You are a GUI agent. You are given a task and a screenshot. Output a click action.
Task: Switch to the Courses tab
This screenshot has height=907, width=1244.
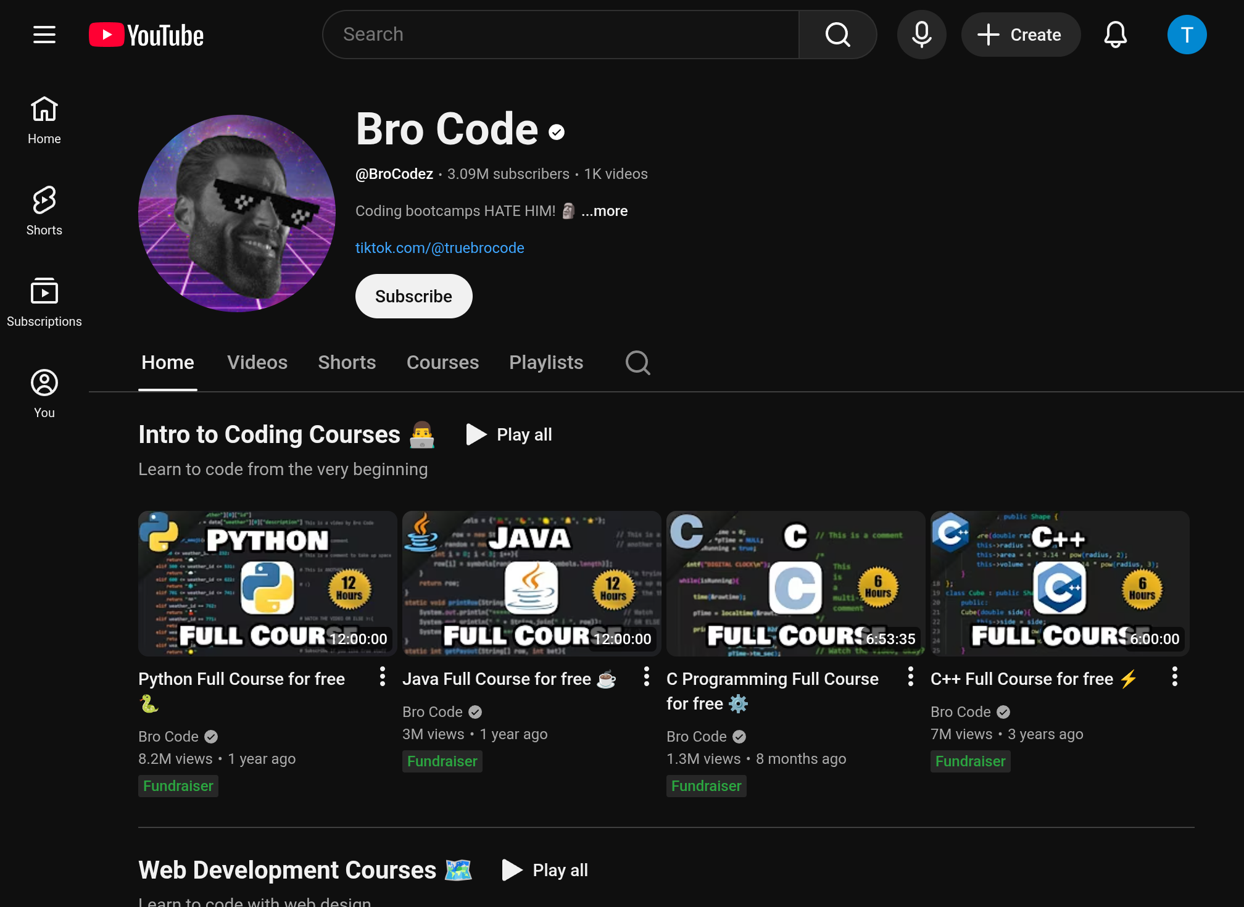[x=442, y=362]
